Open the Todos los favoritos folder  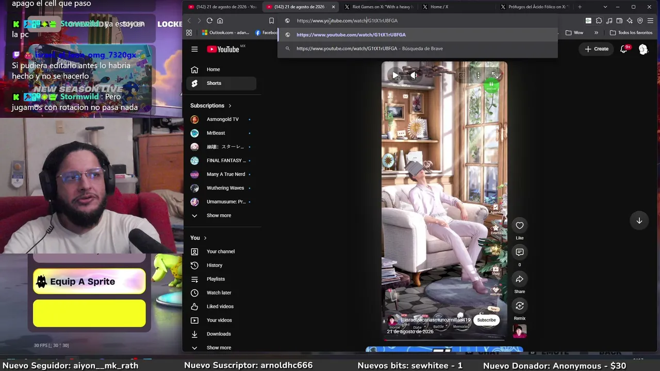(x=631, y=32)
